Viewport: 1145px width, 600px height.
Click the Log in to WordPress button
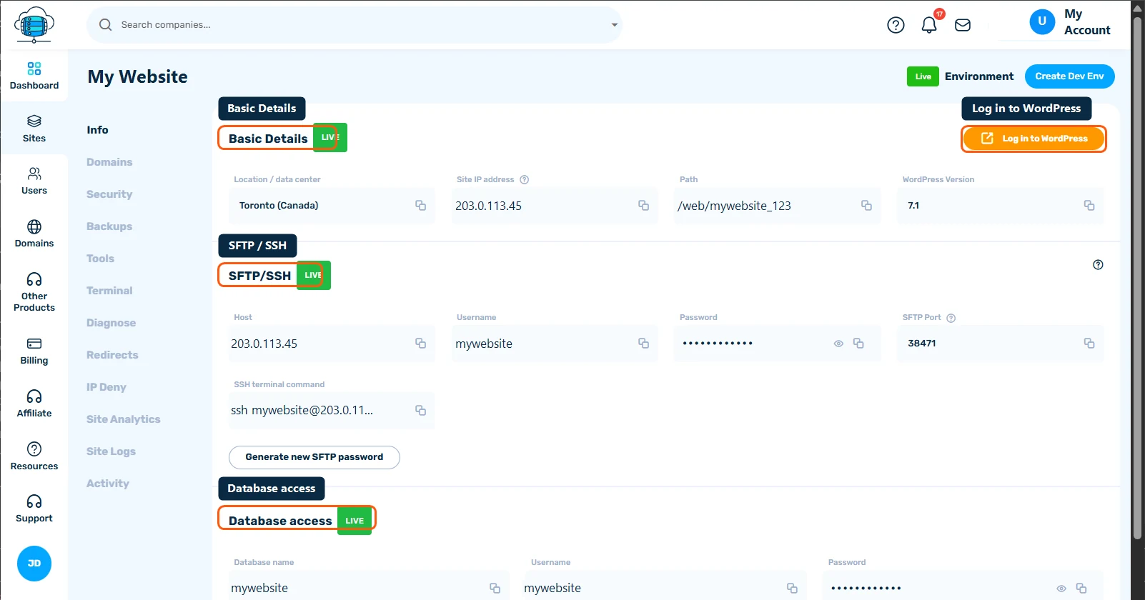point(1034,139)
